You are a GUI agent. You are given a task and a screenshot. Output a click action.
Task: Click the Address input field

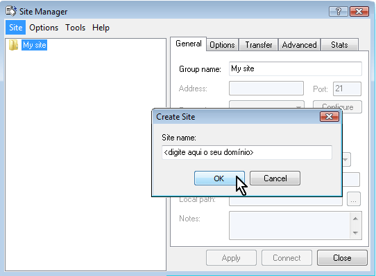coord(266,89)
